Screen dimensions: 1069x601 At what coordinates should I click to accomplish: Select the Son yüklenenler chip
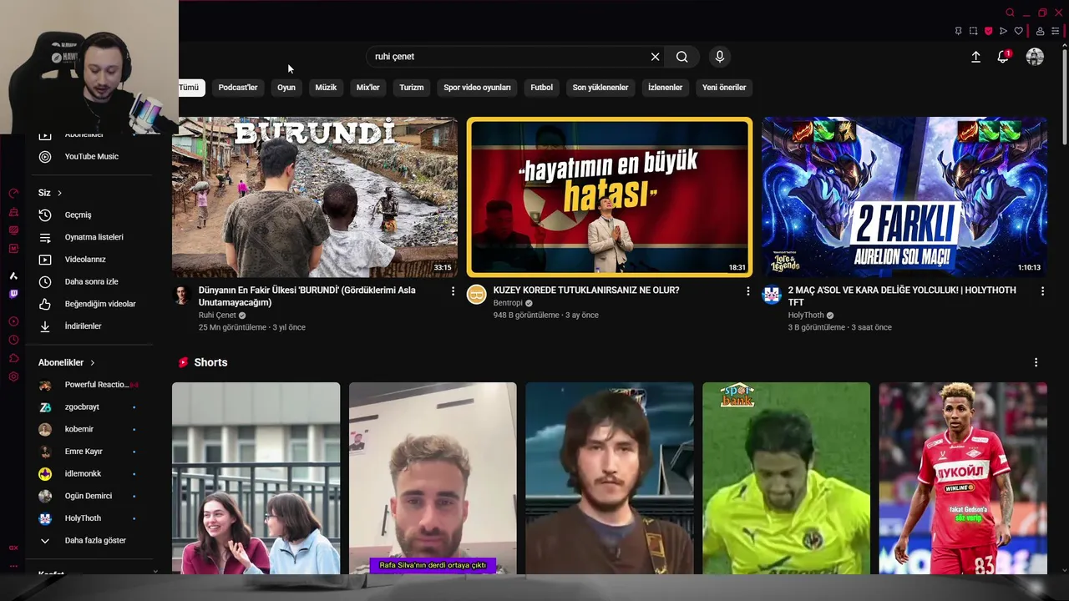point(600,88)
